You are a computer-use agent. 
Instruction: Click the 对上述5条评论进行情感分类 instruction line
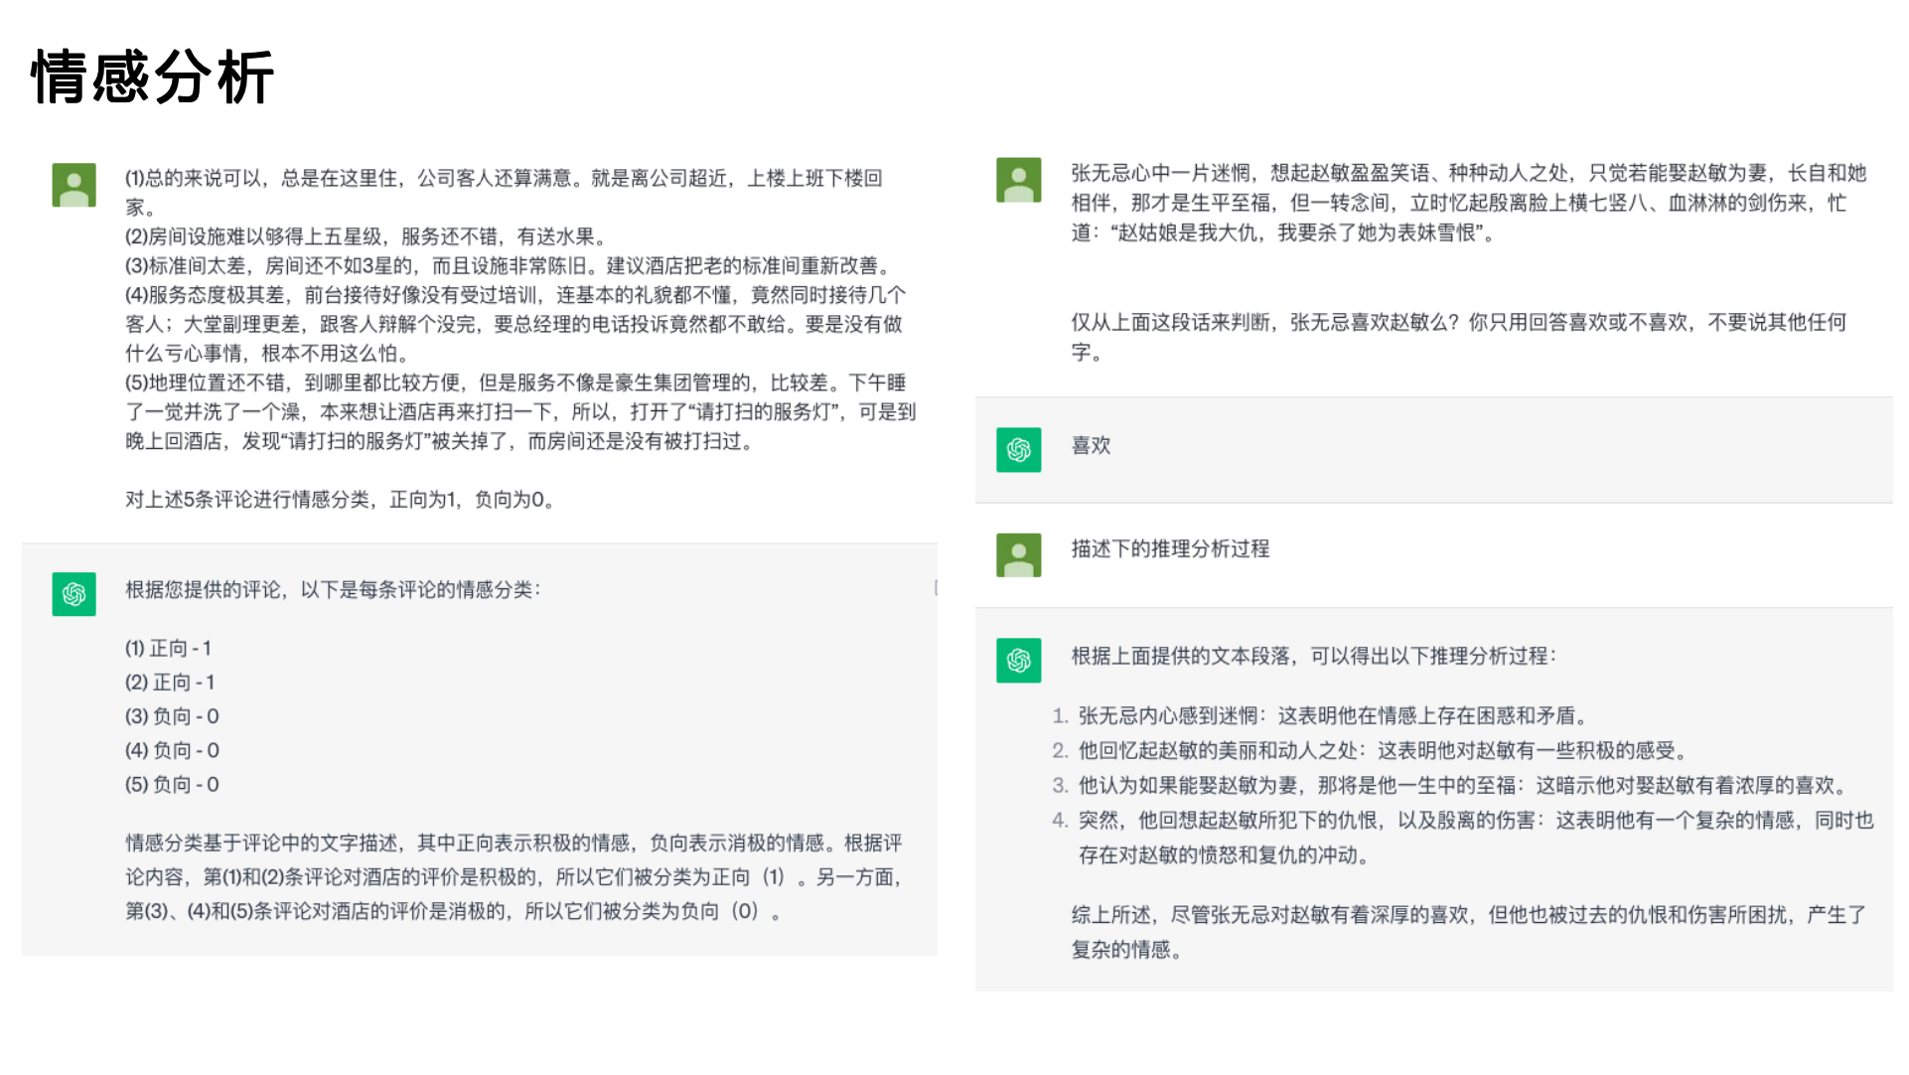[339, 501]
